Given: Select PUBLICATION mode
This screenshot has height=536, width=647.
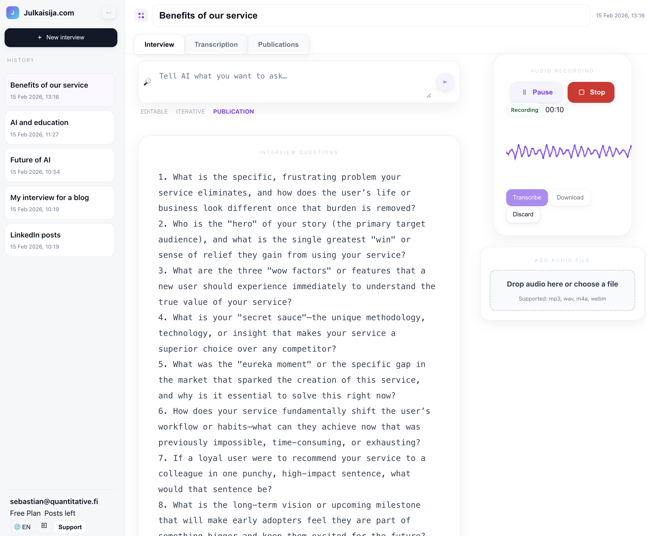Looking at the screenshot, I should point(233,112).
